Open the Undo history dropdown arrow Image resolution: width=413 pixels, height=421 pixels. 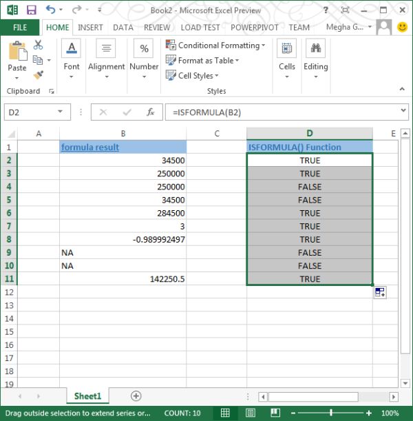[61, 10]
